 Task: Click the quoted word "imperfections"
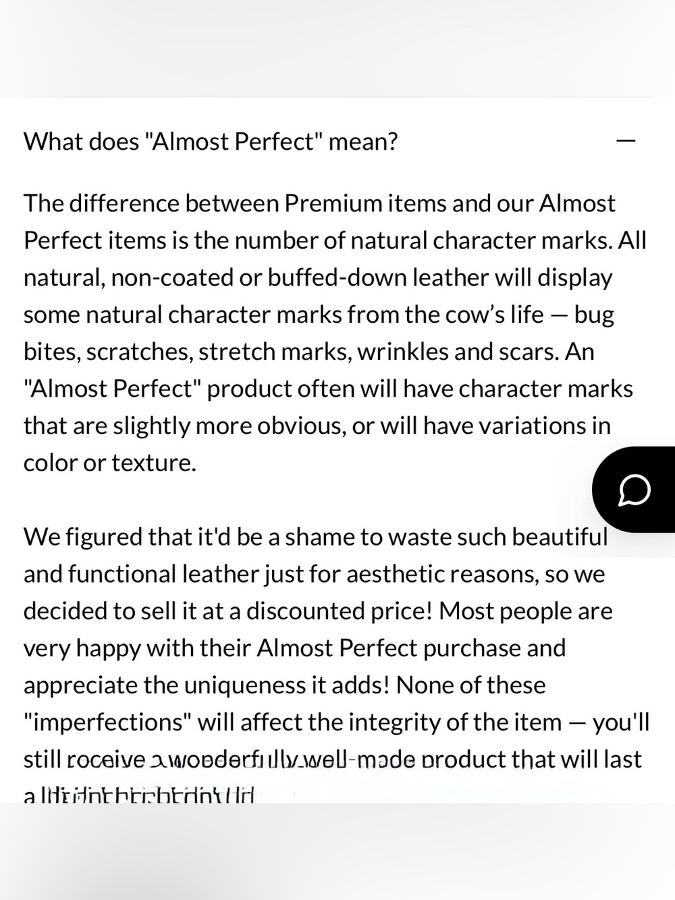[x=108, y=722]
